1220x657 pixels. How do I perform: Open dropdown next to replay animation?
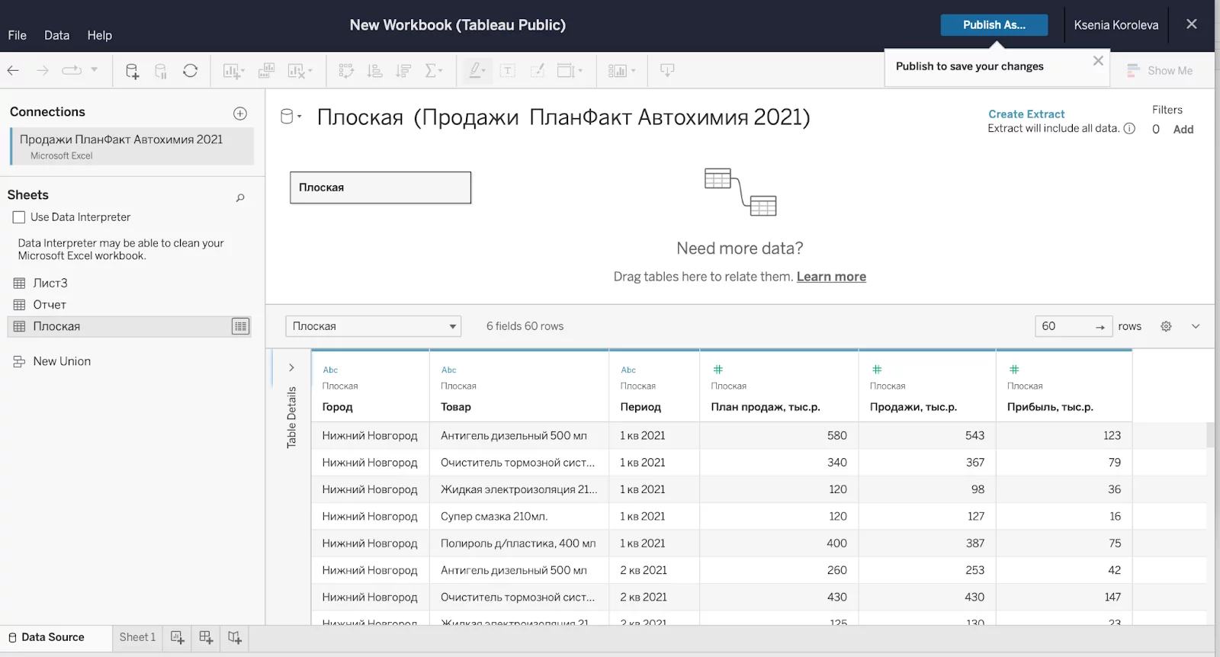coord(95,69)
